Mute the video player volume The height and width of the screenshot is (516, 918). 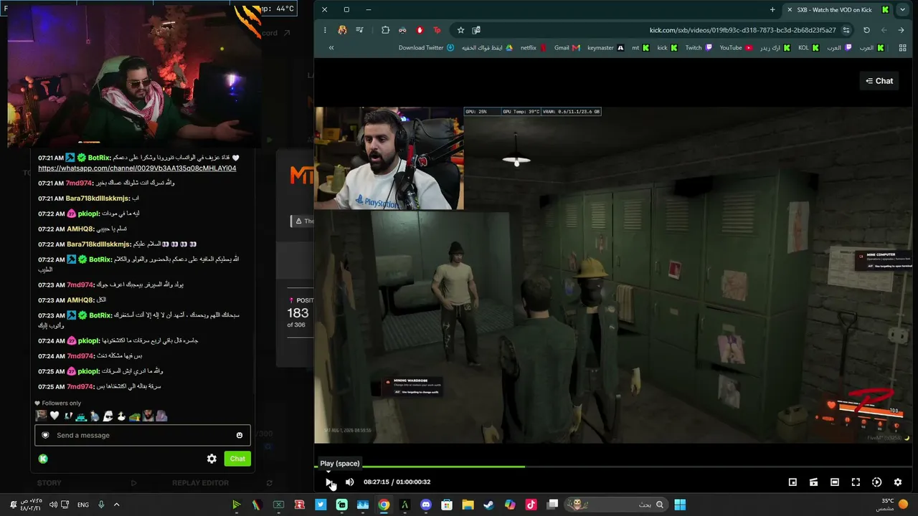[349, 482]
